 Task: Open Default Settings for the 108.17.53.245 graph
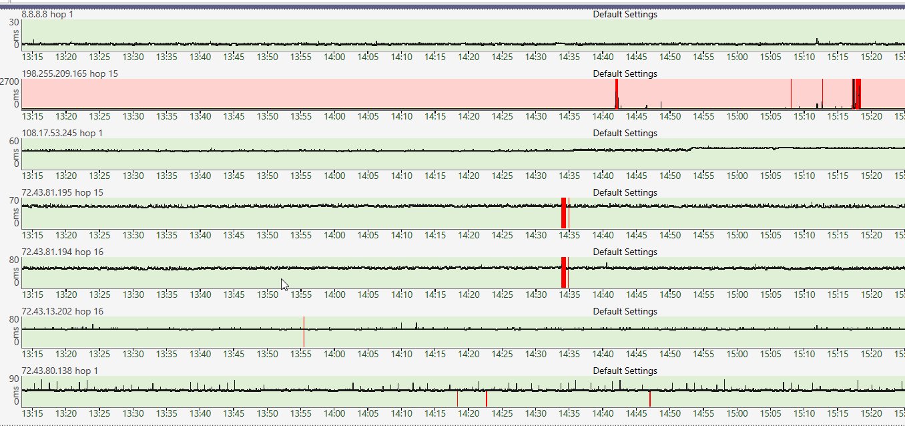coord(625,133)
